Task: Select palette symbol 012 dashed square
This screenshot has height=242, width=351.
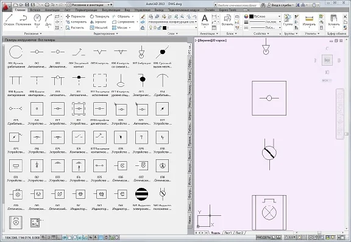Action: 100,80
